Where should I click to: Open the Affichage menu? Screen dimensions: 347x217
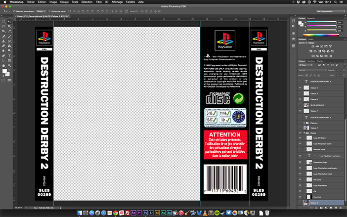117,2
